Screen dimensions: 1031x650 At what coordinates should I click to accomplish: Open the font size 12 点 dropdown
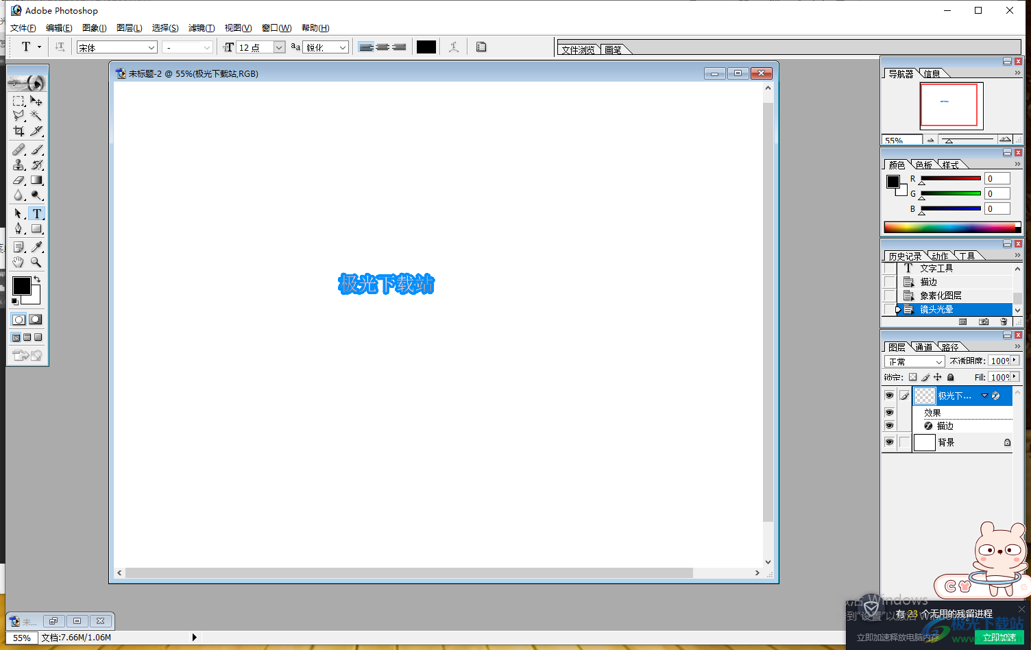[x=279, y=47]
